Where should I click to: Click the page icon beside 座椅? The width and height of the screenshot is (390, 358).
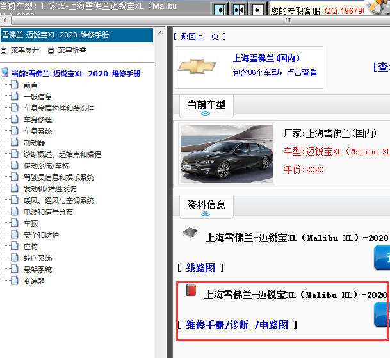(x=15, y=247)
